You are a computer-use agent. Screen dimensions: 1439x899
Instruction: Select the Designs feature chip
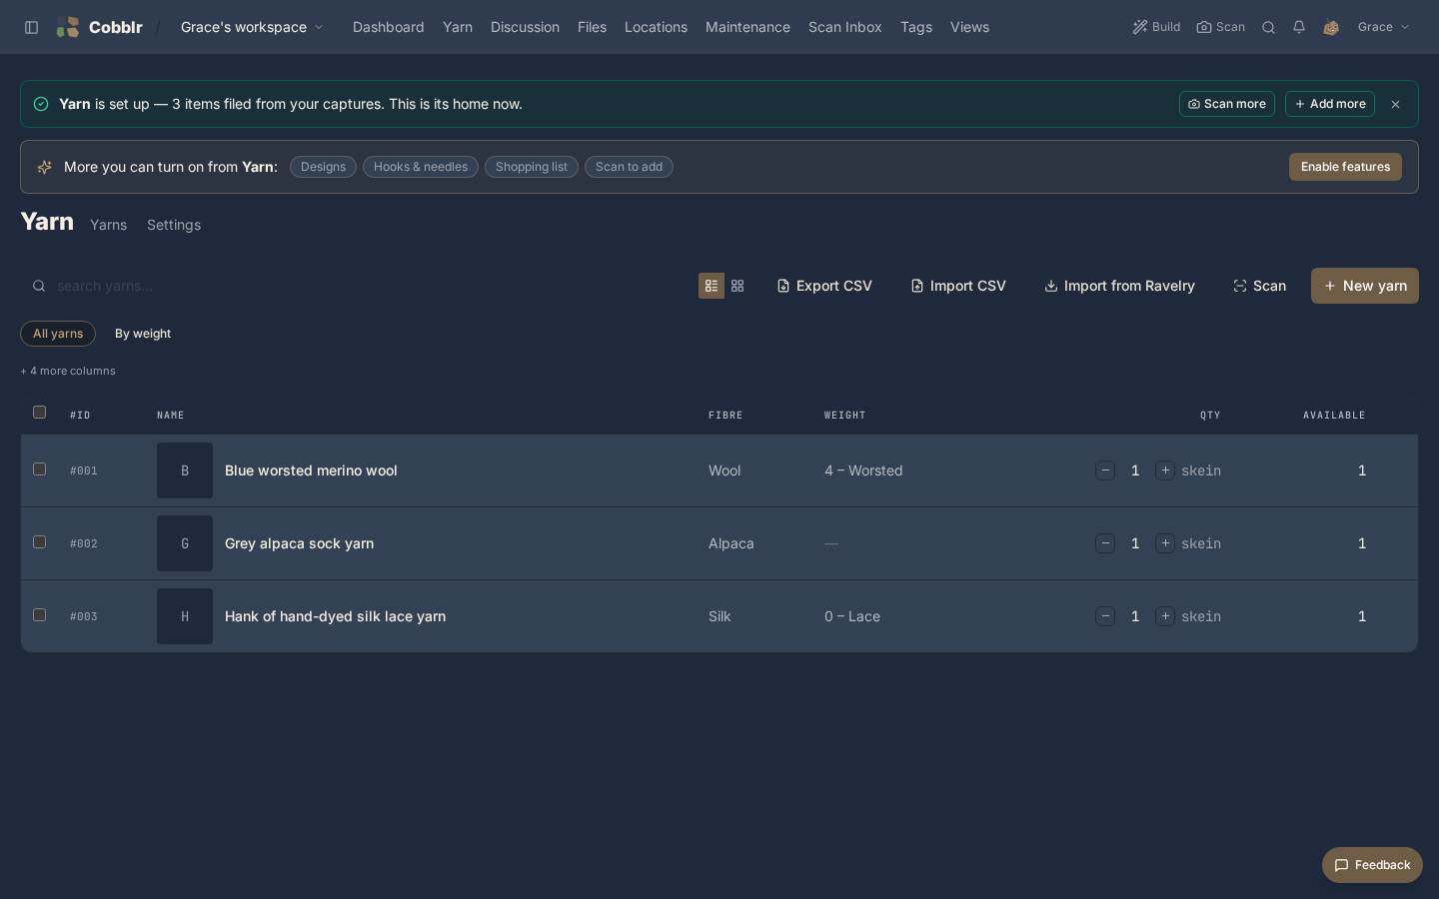(x=323, y=167)
